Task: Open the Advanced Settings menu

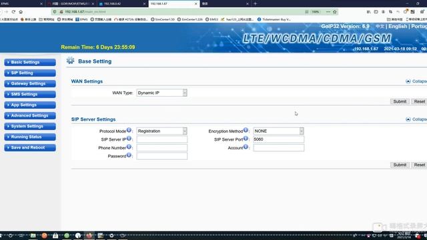Action: (30, 115)
